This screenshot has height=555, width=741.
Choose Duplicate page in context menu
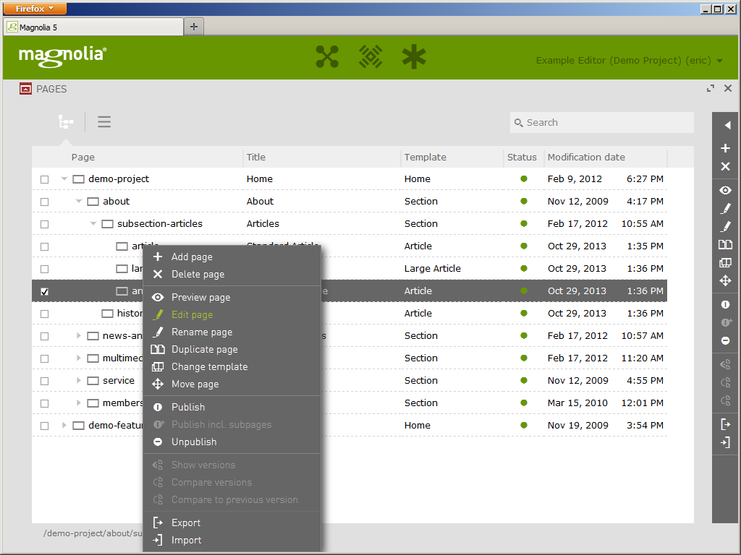click(232, 349)
